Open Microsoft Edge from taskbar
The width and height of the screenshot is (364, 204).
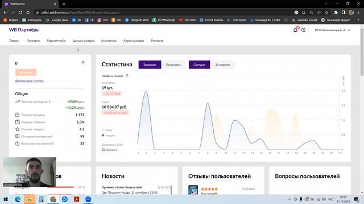click(18, 199)
